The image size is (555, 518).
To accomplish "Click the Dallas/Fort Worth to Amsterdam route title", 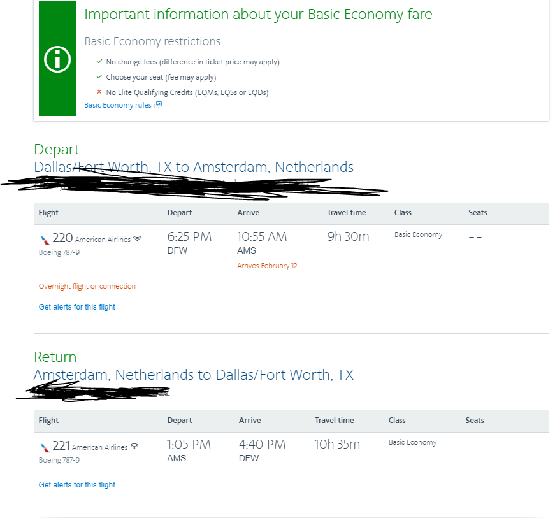I will [194, 168].
